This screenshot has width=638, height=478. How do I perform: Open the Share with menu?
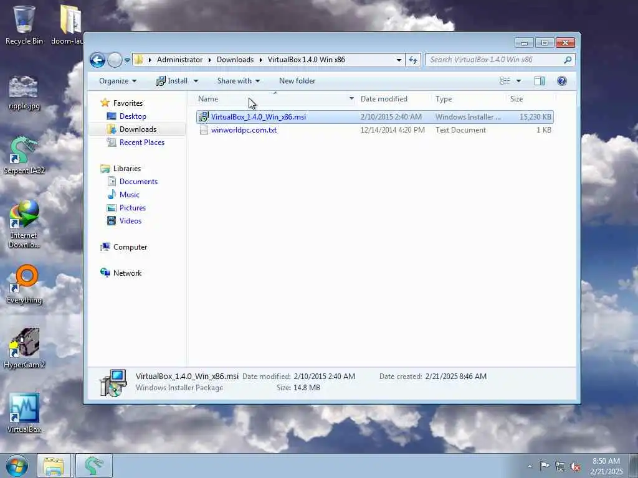(239, 81)
